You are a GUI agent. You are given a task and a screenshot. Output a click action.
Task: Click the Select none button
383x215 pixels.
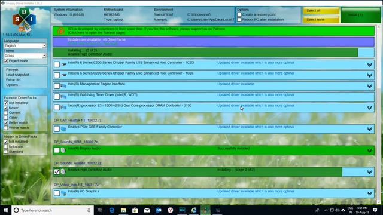pyautogui.click(x=321, y=20)
